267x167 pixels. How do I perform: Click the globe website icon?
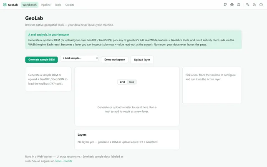click(x=232, y=5)
